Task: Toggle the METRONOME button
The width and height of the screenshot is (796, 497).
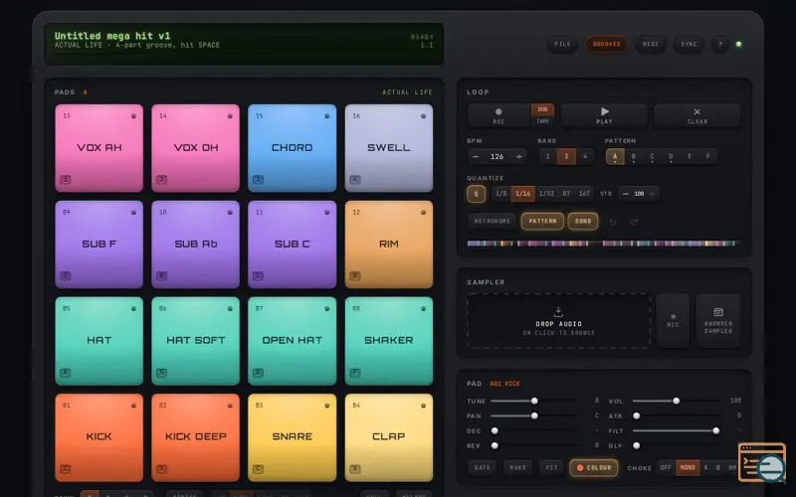Action: tap(492, 221)
